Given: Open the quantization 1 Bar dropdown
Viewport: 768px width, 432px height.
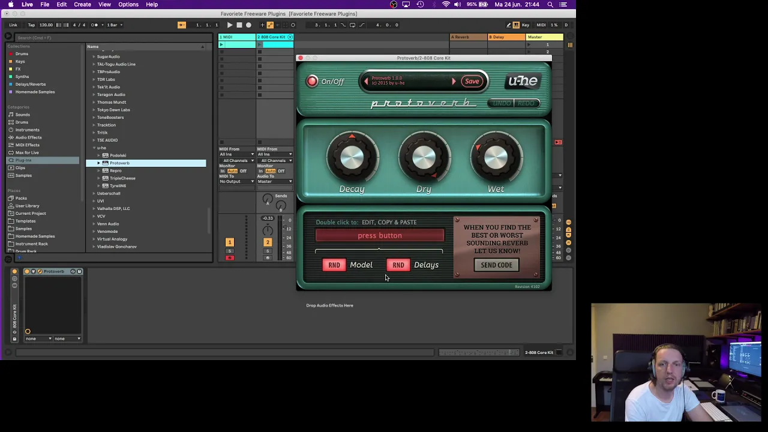Looking at the screenshot, I should 114,25.
